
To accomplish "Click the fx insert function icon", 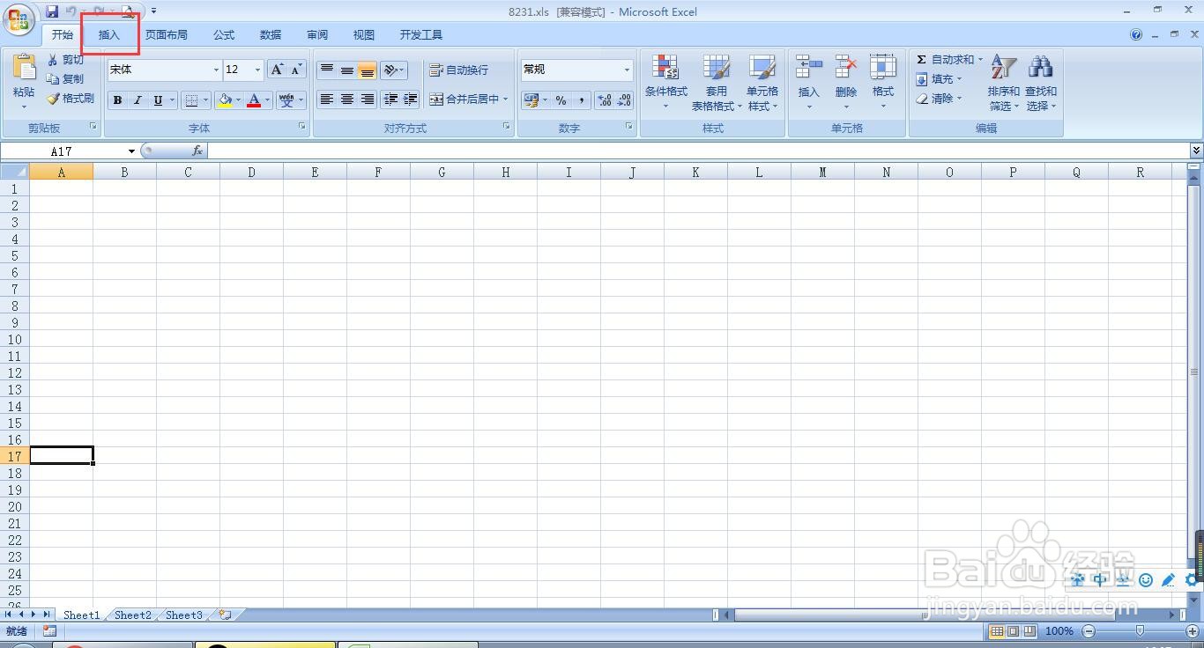I will click(x=197, y=151).
